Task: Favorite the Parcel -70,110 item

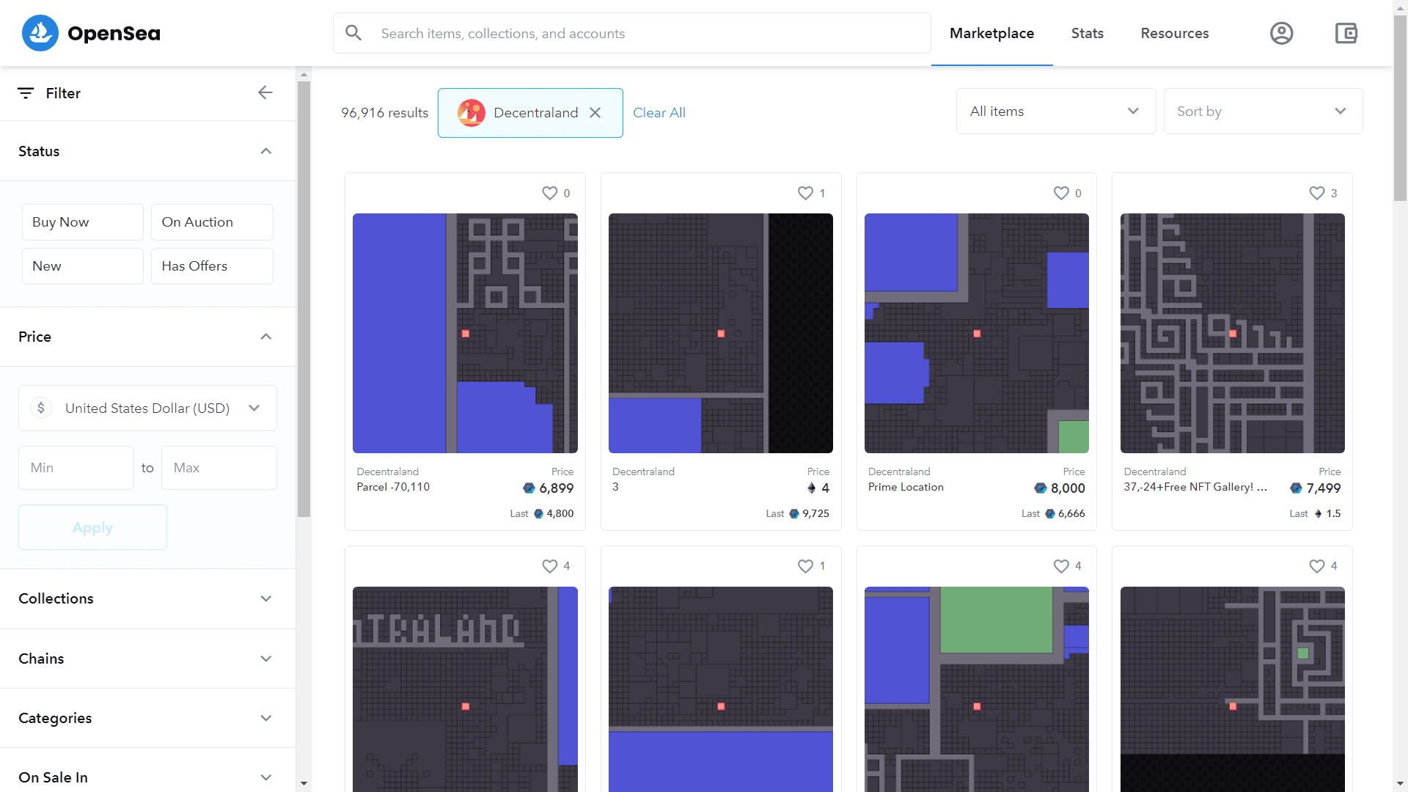Action: 549,193
